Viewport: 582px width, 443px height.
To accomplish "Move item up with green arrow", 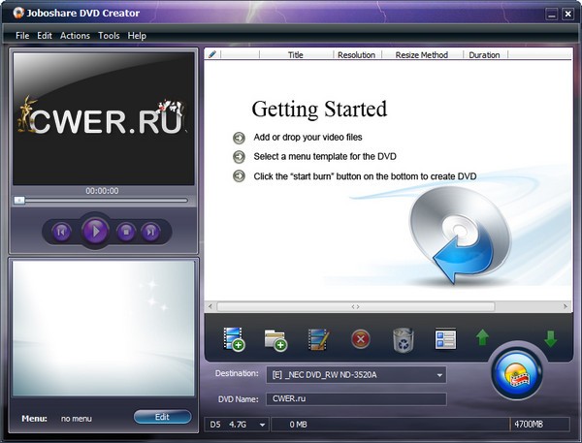I will [x=482, y=338].
